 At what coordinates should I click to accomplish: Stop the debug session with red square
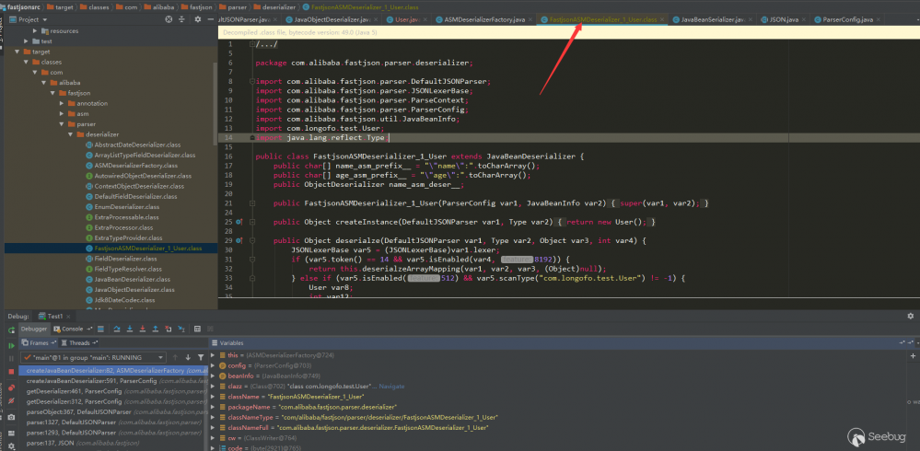12,373
